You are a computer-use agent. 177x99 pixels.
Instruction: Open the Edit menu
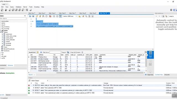pyautogui.click(x=2, y=7)
